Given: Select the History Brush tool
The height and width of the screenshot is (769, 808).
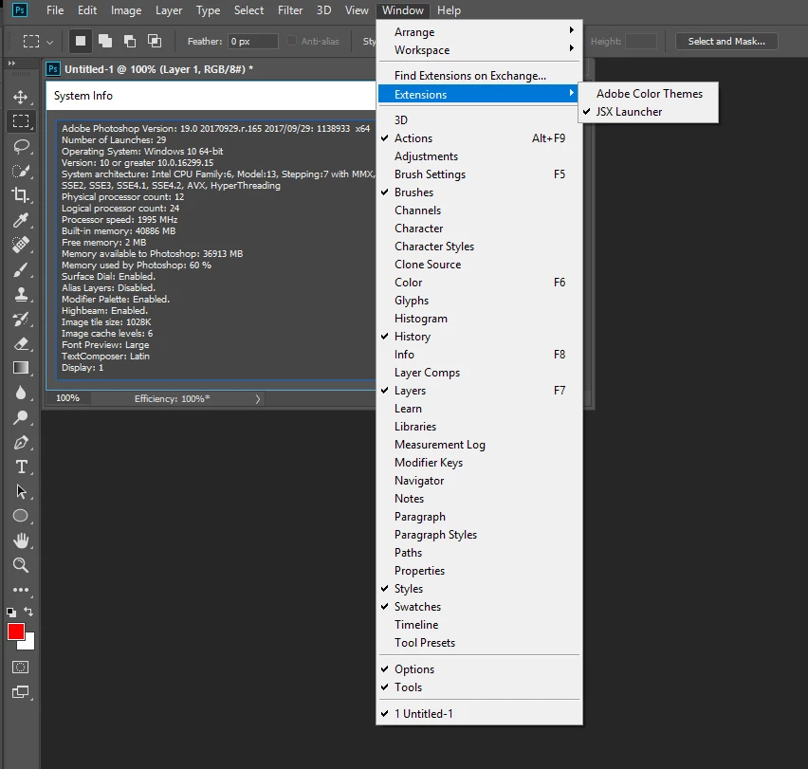Looking at the screenshot, I should pos(21,319).
